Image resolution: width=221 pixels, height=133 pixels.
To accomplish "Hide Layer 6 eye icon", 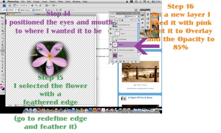I will [110, 44].
